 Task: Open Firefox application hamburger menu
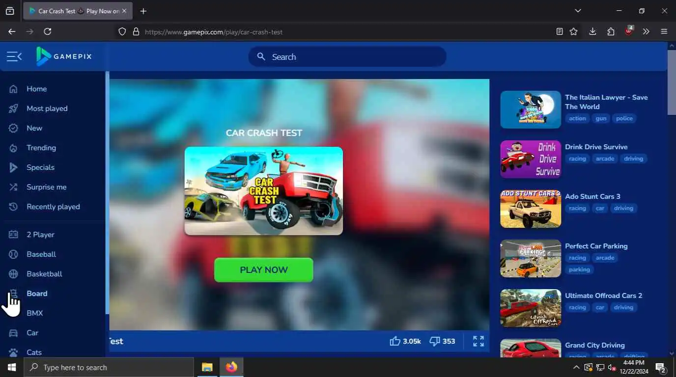[664, 31]
